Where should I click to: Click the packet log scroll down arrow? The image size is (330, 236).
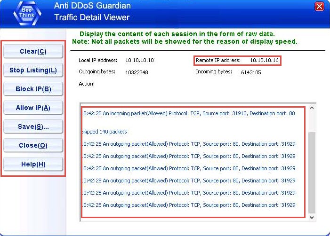pos(312,218)
